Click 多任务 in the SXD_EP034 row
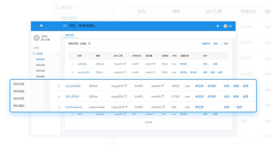This screenshot has width=271, height=148. 212,96
